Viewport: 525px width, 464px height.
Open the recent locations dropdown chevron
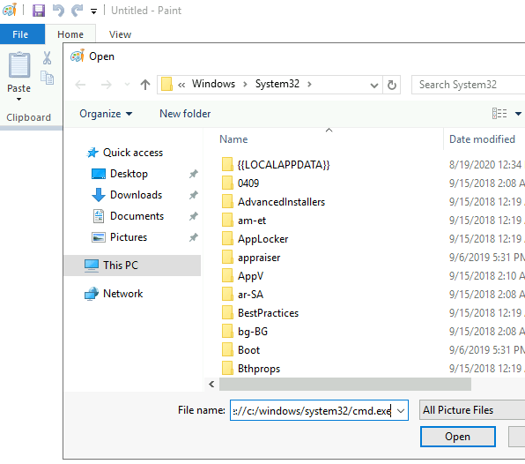[127, 85]
